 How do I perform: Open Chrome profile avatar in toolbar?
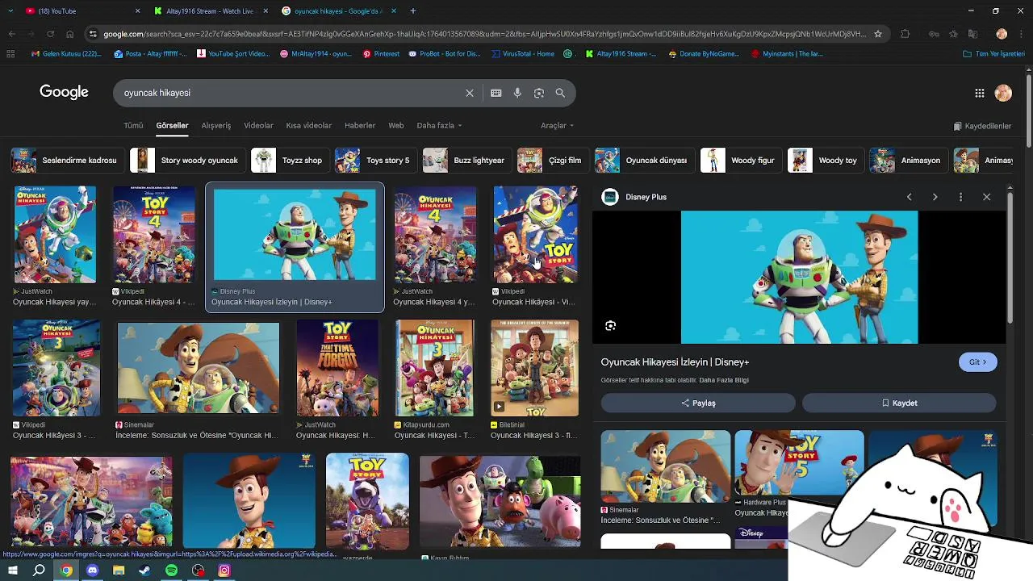1002,34
